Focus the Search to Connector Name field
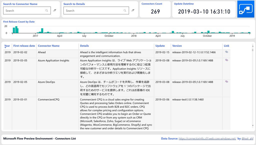 [x=27, y=10]
